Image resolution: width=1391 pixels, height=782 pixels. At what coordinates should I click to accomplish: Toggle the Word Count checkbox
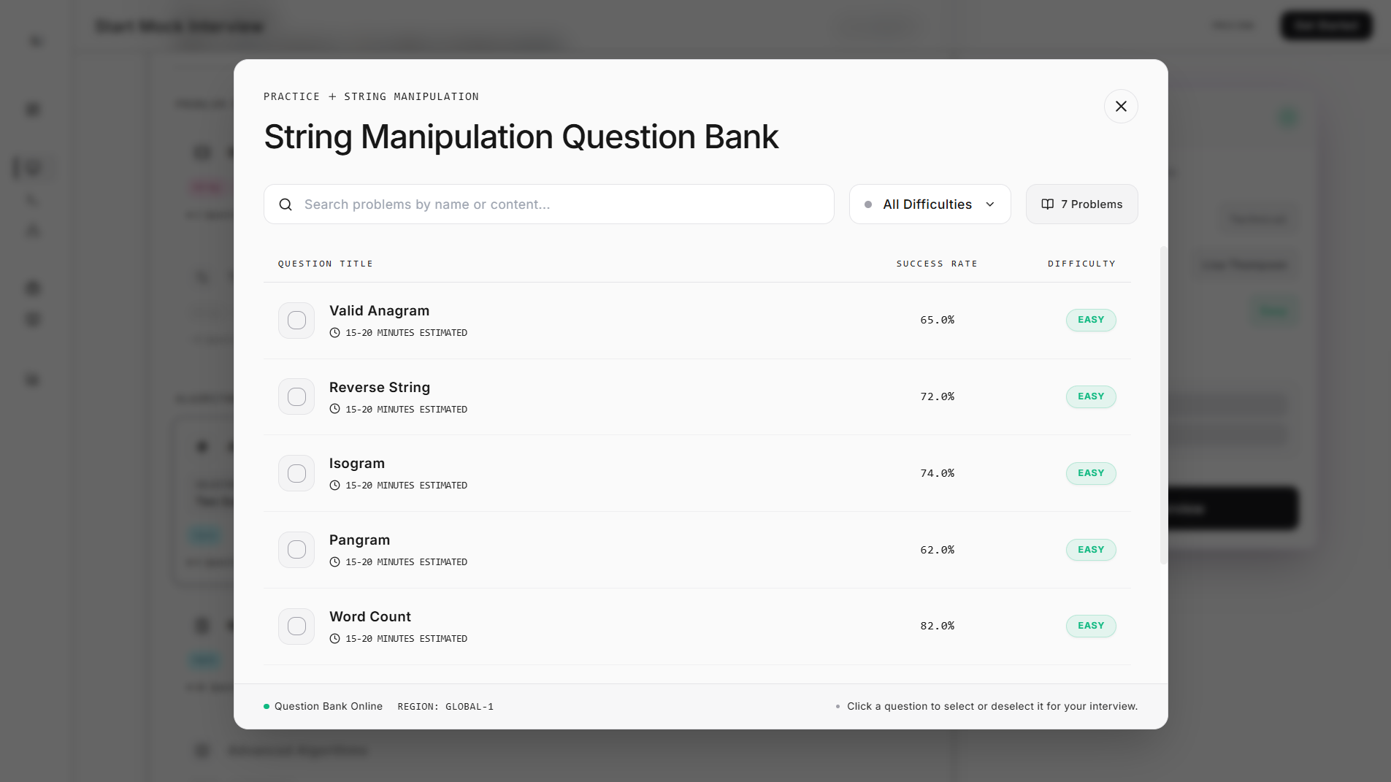tap(296, 626)
